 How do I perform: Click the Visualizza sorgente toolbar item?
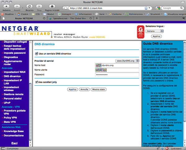coord(175,14)
